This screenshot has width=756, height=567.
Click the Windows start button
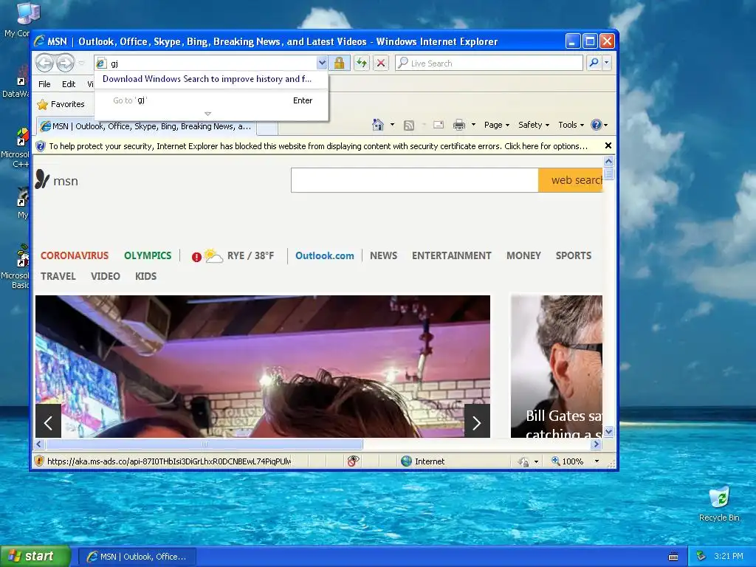35,557
